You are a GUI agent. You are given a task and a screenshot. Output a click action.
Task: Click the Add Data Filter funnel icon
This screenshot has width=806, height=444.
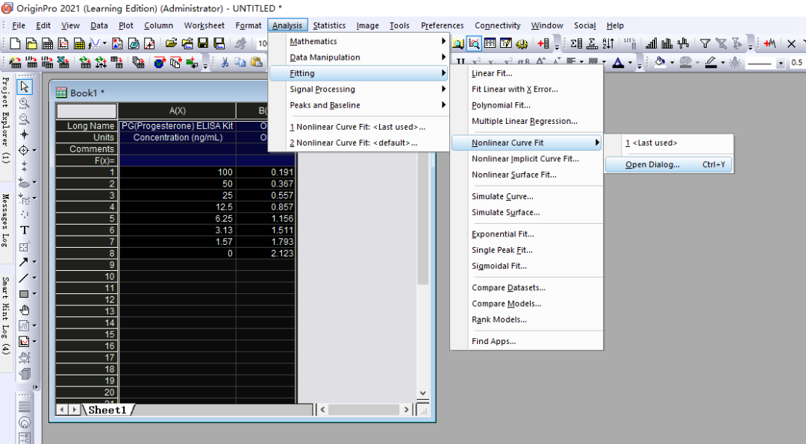pyautogui.click(x=705, y=44)
